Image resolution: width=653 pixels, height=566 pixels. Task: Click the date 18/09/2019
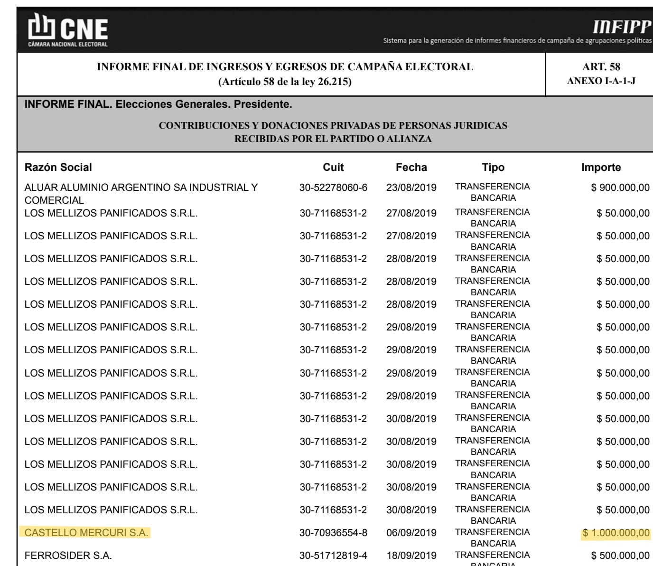click(411, 556)
